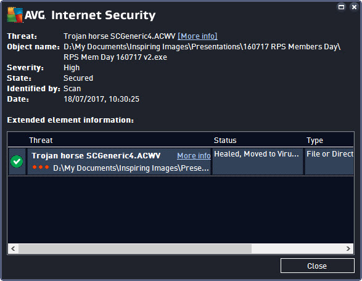This screenshot has height=281, width=362.
Task: Click the Healed, Moved to Viru... status cell
Action: tap(257, 161)
